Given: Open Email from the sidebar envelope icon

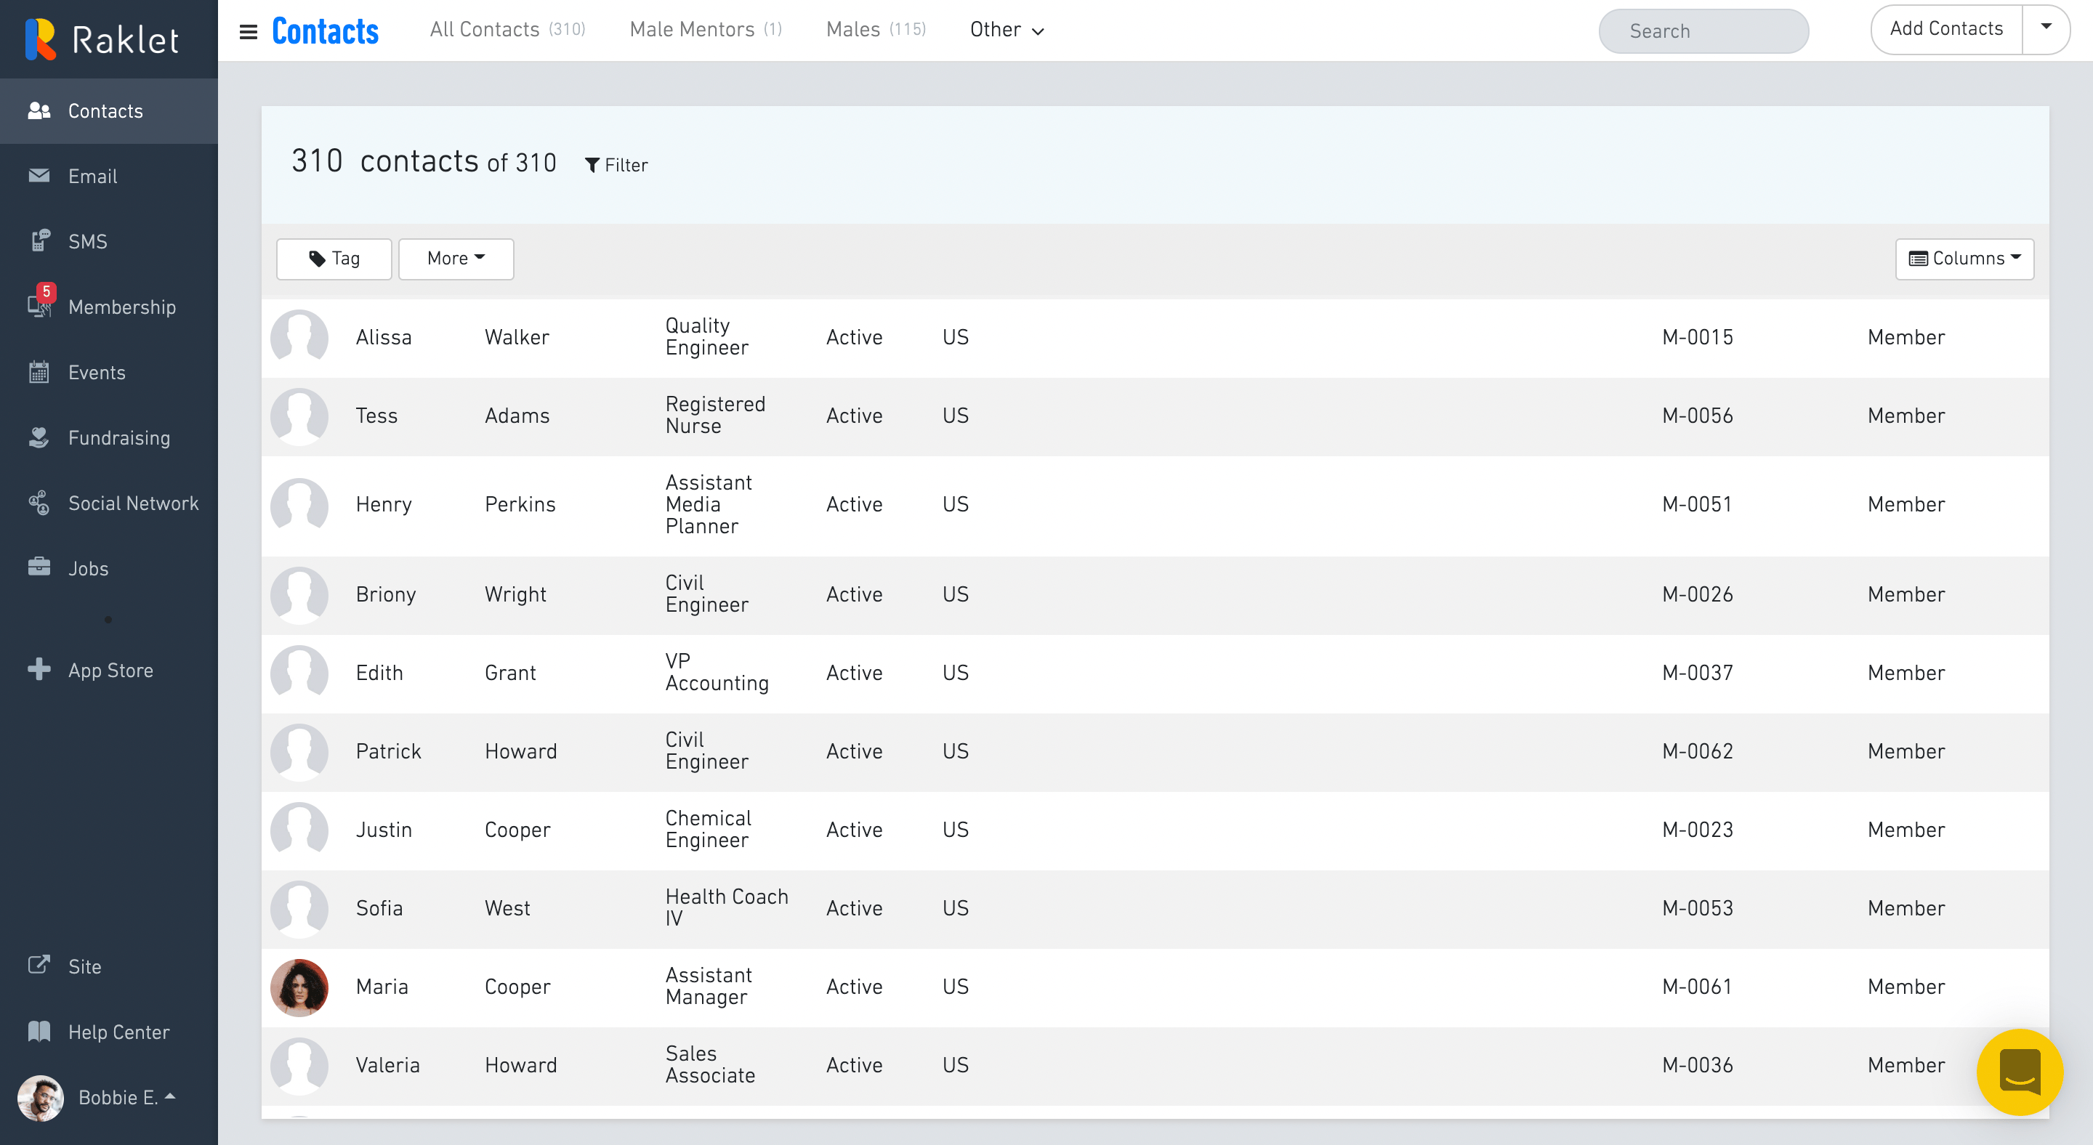Looking at the screenshot, I should pos(39,175).
